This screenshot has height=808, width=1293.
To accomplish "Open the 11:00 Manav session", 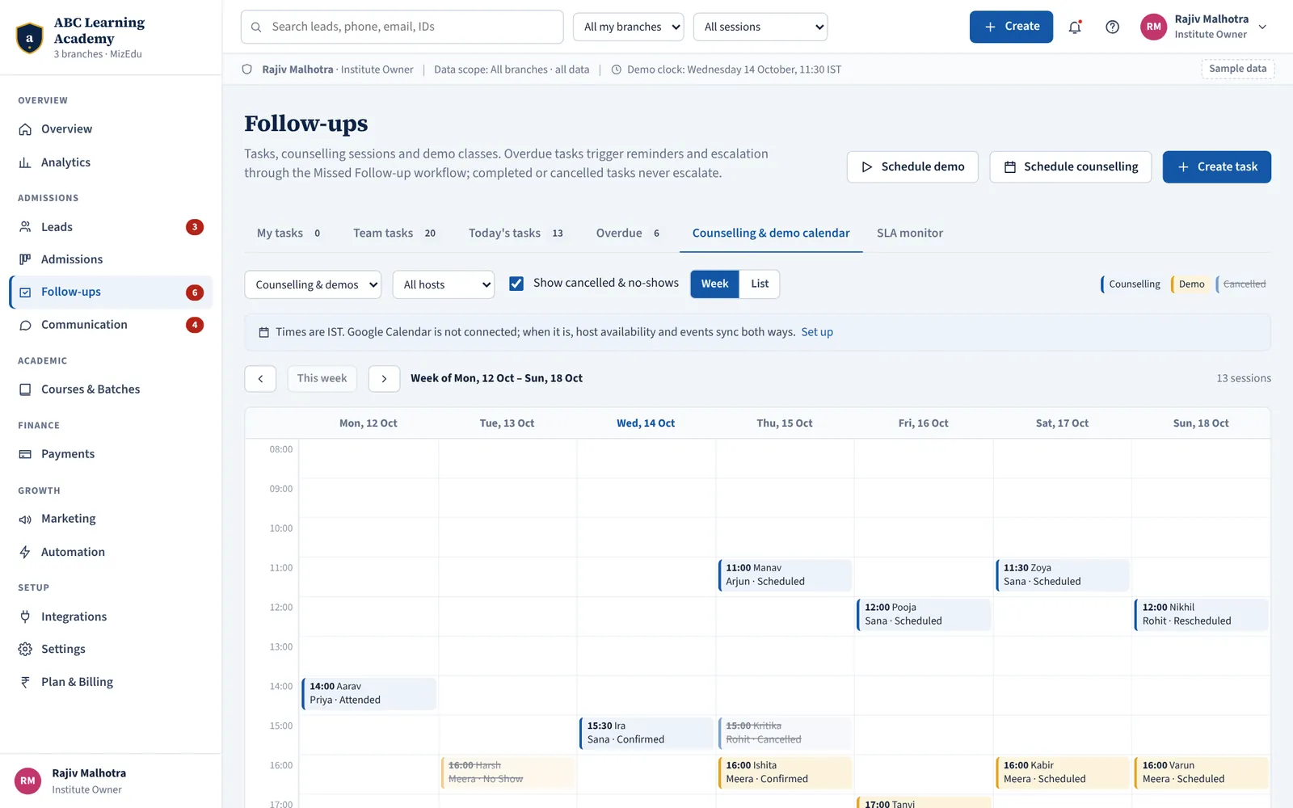I will click(x=785, y=574).
